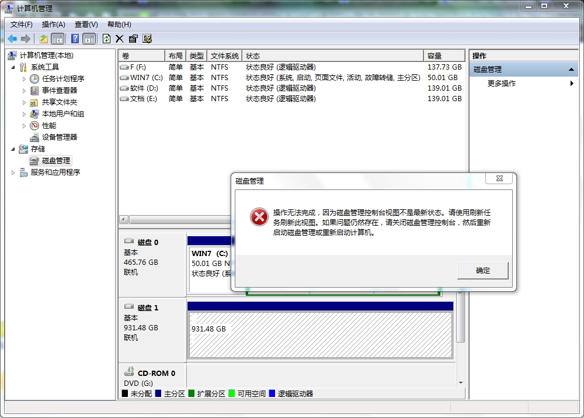Collapse the 系统工具 tree node
The height and width of the screenshot is (418, 584).
(13, 67)
